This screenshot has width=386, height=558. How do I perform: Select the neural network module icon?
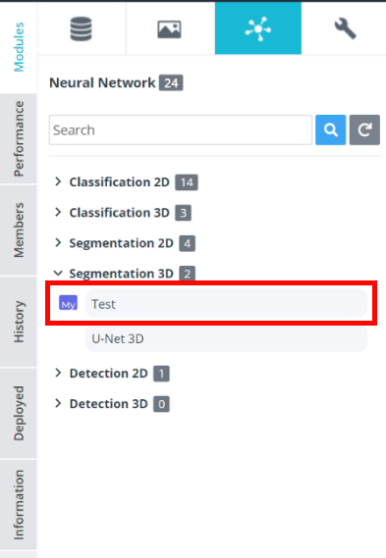point(258,28)
